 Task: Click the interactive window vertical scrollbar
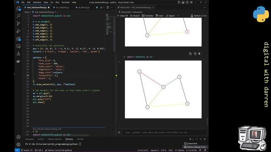tap(207, 122)
